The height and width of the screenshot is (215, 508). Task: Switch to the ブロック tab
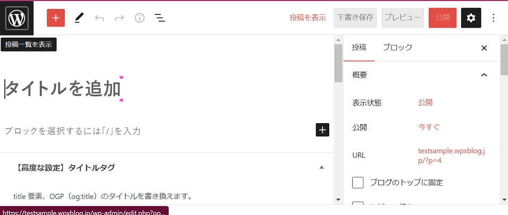pos(397,48)
